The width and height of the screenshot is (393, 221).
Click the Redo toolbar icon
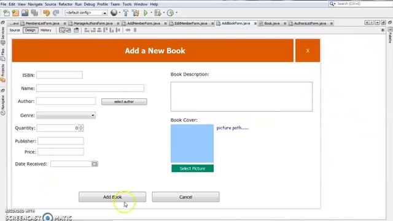pyautogui.click(x=56, y=13)
